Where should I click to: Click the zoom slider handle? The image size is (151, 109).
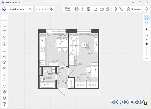[147, 44]
